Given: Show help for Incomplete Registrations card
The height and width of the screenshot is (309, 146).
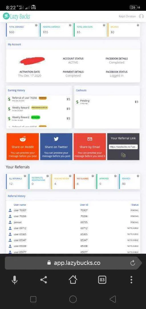Looking at the screenshot, I should (x=48, y=176).
